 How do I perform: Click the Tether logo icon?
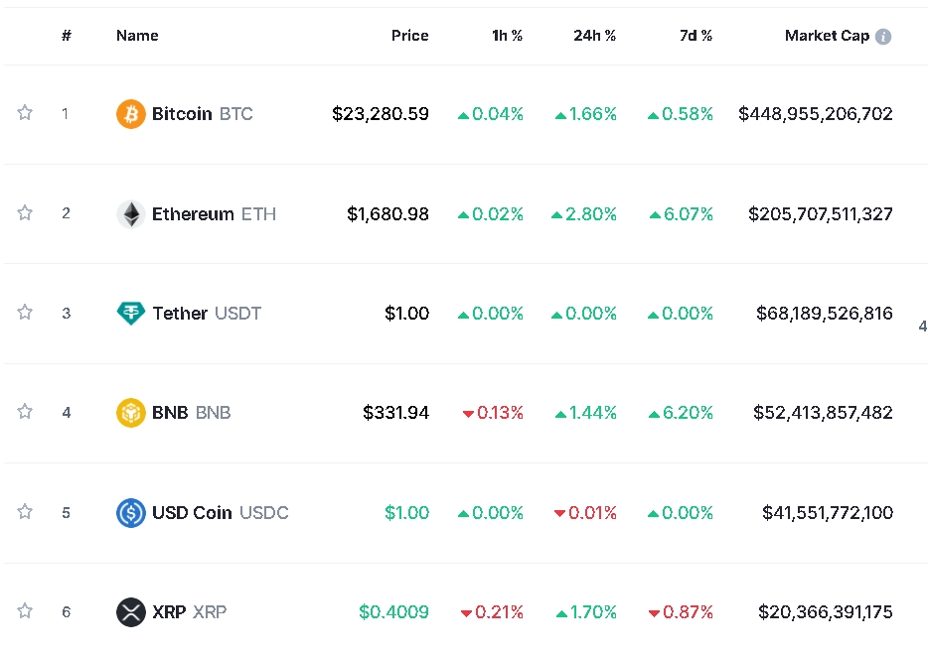point(131,314)
